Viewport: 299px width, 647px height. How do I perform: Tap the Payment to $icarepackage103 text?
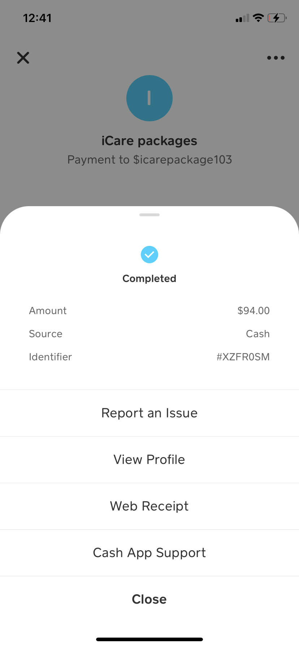click(x=149, y=160)
